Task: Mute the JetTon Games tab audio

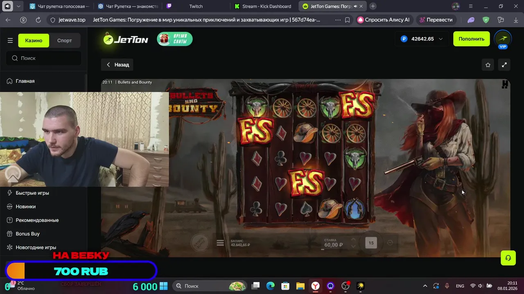Action: pos(355,7)
